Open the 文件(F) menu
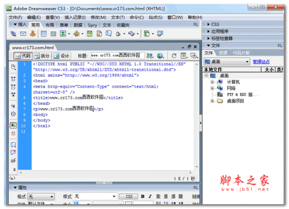Image resolution: width=289 pixels, height=209 pixels. (15, 17)
